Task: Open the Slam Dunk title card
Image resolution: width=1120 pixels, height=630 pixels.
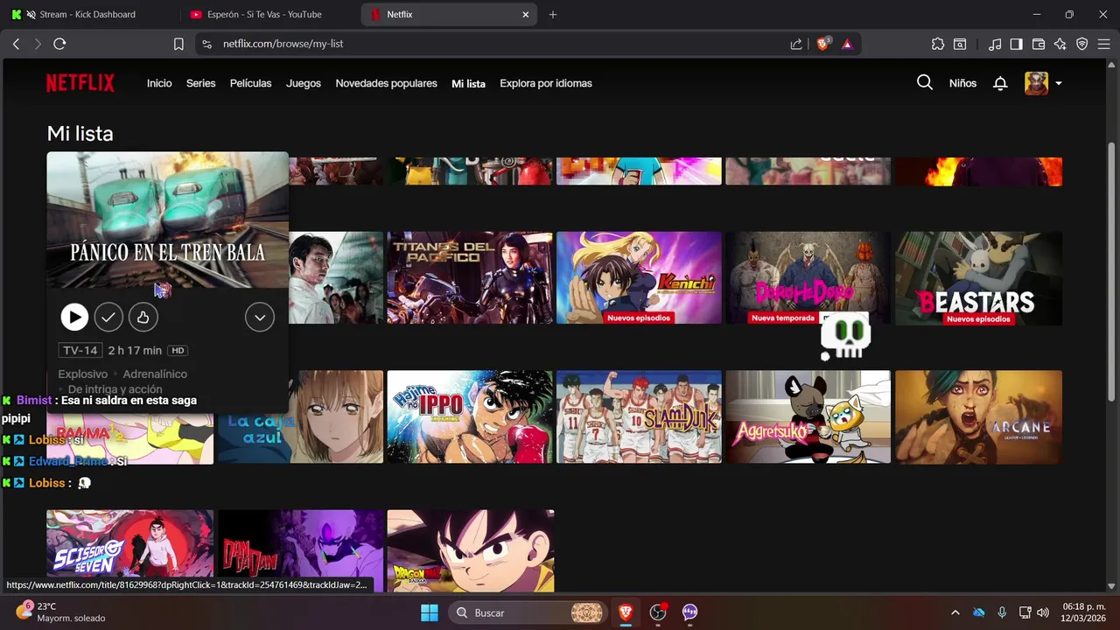Action: pyautogui.click(x=639, y=416)
